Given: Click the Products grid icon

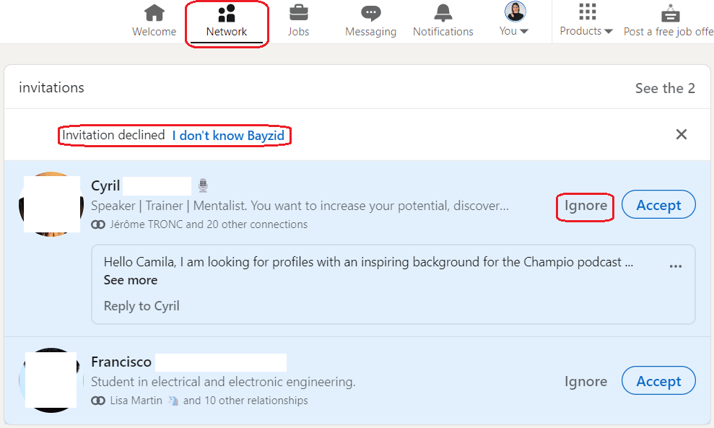Looking at the screenshot, I should pos(588,12).
